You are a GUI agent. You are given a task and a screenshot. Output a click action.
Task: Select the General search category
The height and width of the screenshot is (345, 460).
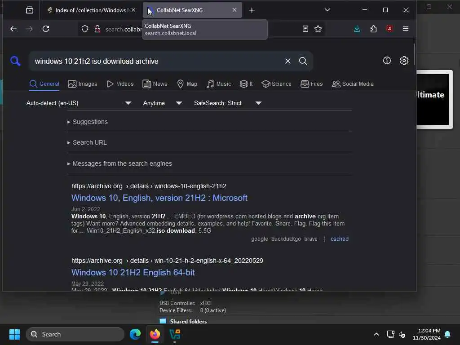[44, 84]
